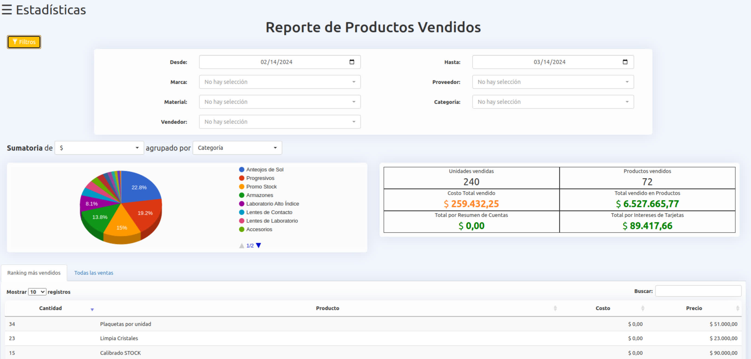
Task: Click the Lentes de Laboratorio legend dot
Action: tap(241, 221)
